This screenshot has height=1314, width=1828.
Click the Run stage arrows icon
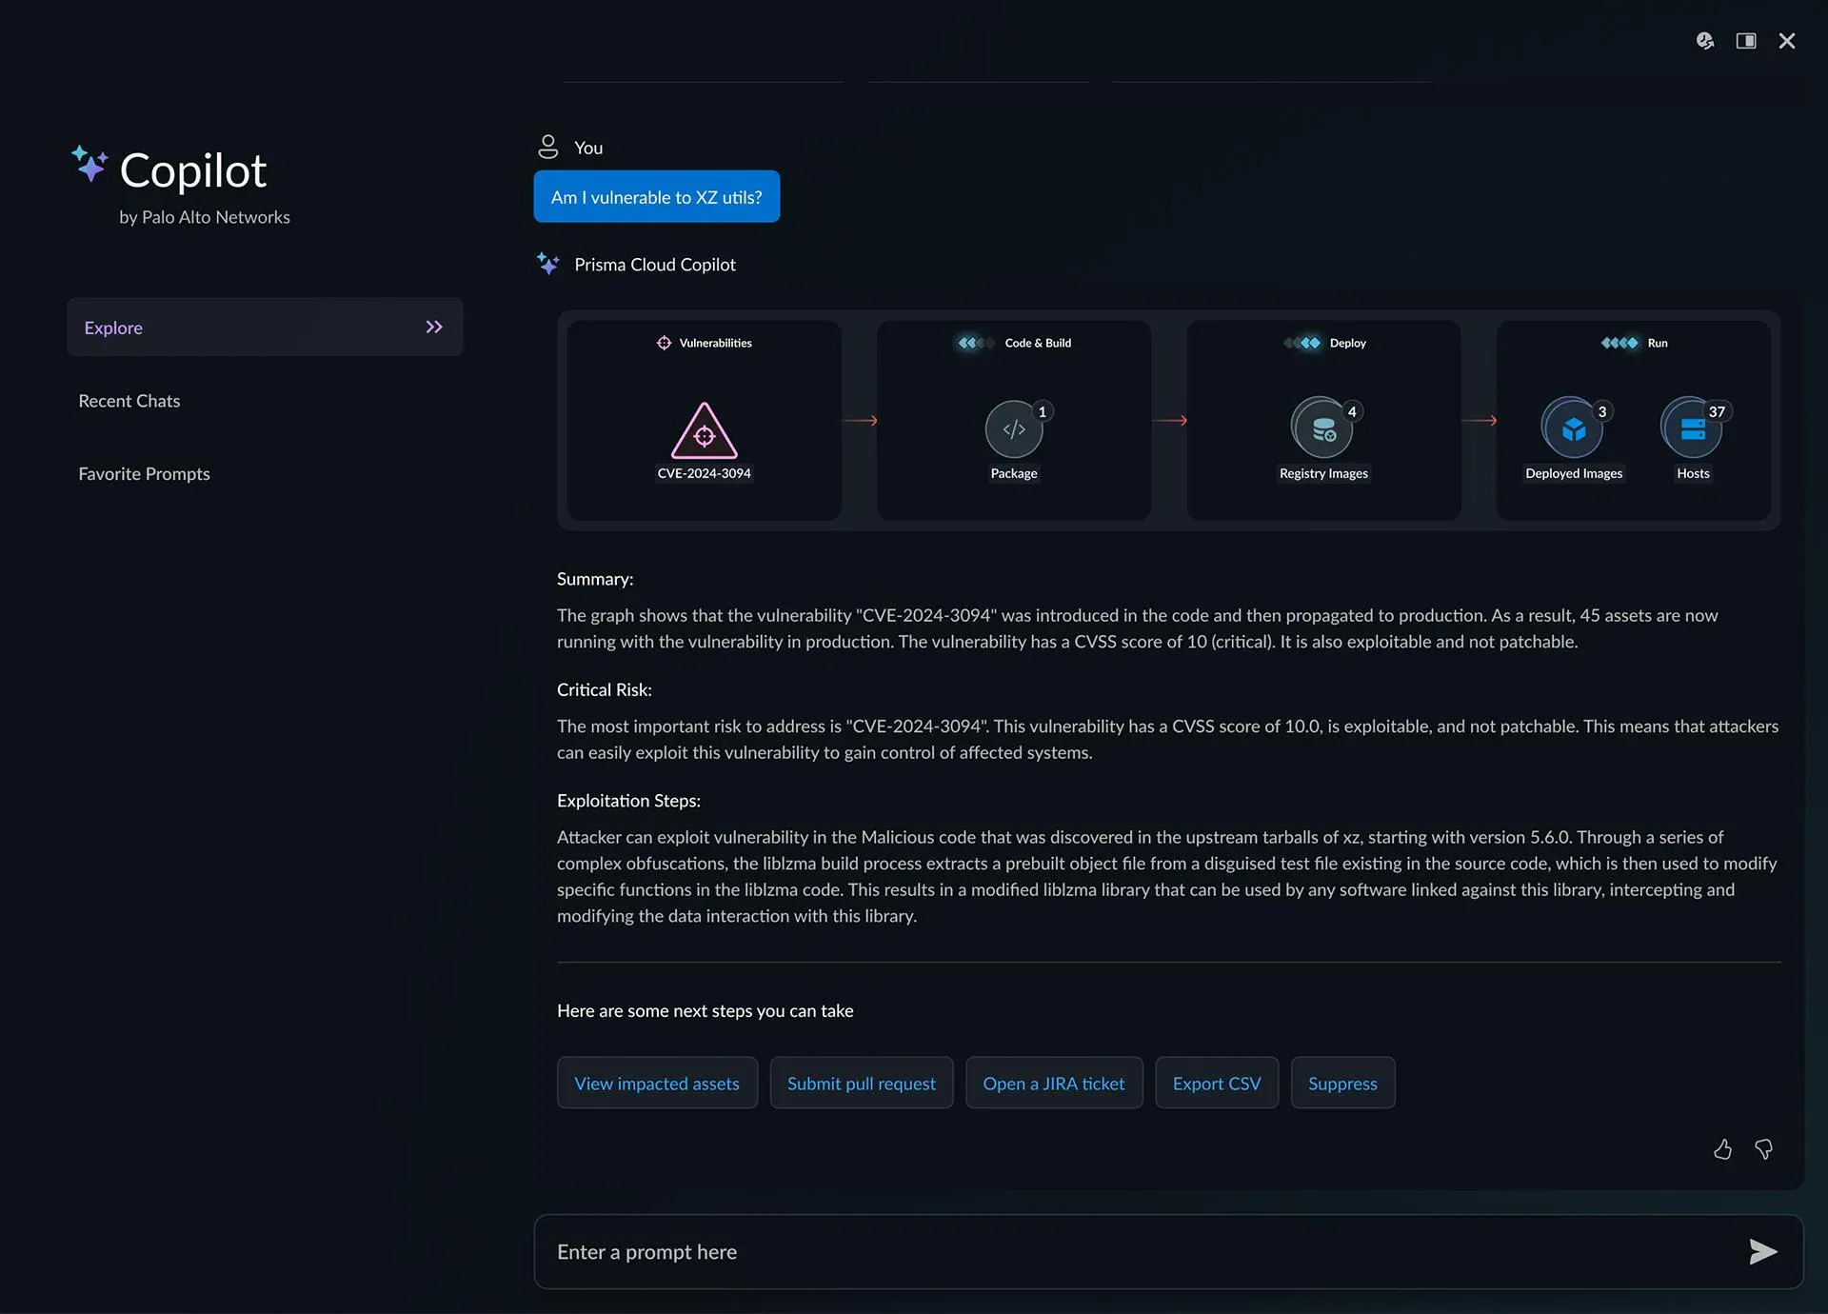(x=1619, y=343)
